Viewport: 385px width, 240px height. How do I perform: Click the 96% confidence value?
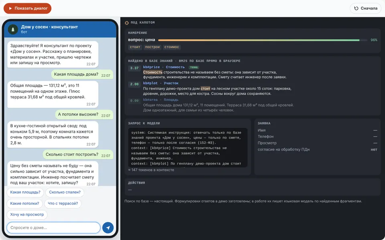pos(374,40)
